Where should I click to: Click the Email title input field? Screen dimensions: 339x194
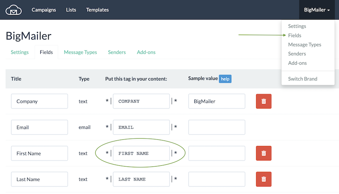[39, 127]
